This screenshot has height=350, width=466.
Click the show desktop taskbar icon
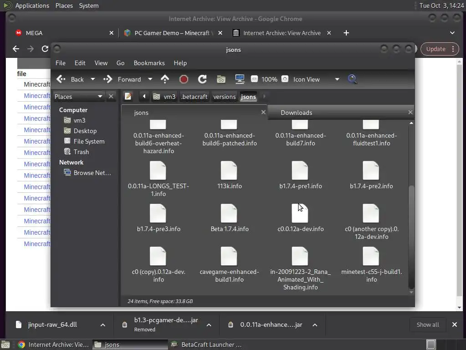5,345
